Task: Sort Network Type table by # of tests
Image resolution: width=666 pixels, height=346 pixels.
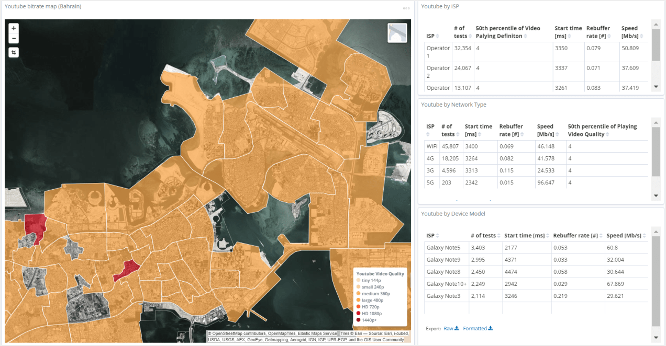Action: (x=459, y=134)
